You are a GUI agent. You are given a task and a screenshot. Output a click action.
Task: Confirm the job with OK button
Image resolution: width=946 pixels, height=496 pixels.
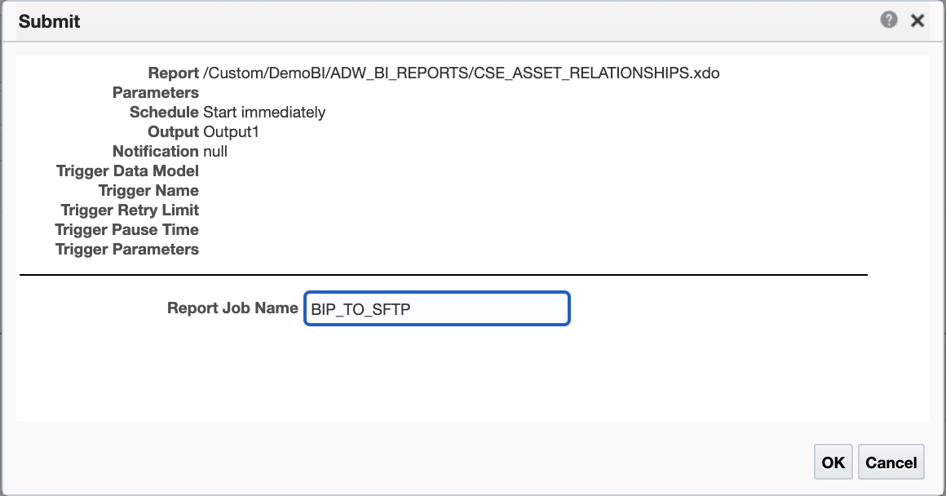click(x=833, y=463)
